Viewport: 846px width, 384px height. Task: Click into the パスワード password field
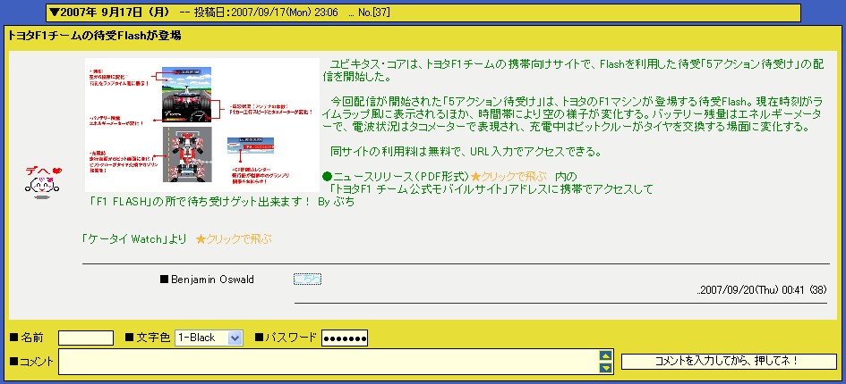tap(345, 338)
